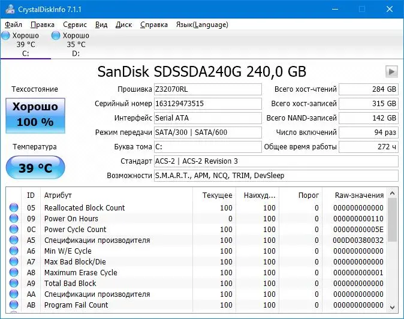The image size is (404, 319).
Task: Select the Program Fail Count attribute name
Action: (x=76, y=305)
